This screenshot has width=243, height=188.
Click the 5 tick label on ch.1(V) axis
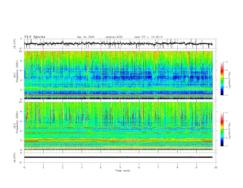coord(21,39)
